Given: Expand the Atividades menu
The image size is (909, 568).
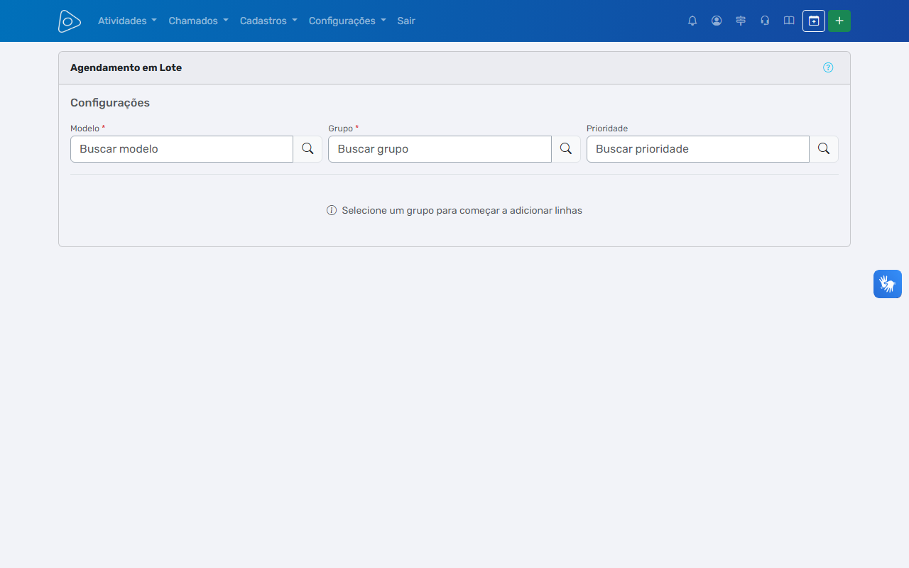Looking at the screenshot, I should pos(127,21).
